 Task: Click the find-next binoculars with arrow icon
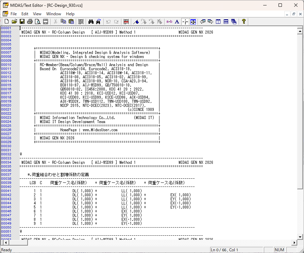point(98,21)
